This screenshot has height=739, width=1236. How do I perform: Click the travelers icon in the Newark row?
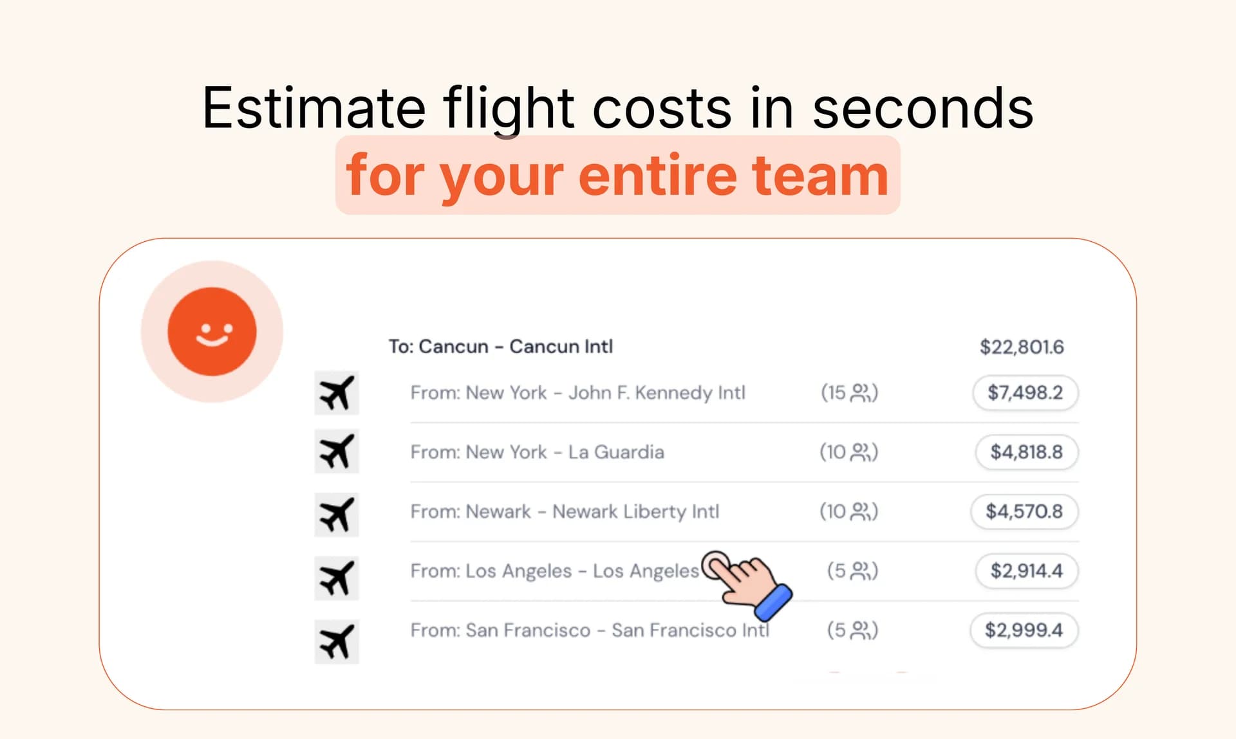pyautogui.click(x=861, y=512)
